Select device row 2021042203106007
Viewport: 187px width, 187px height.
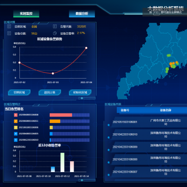149,172
